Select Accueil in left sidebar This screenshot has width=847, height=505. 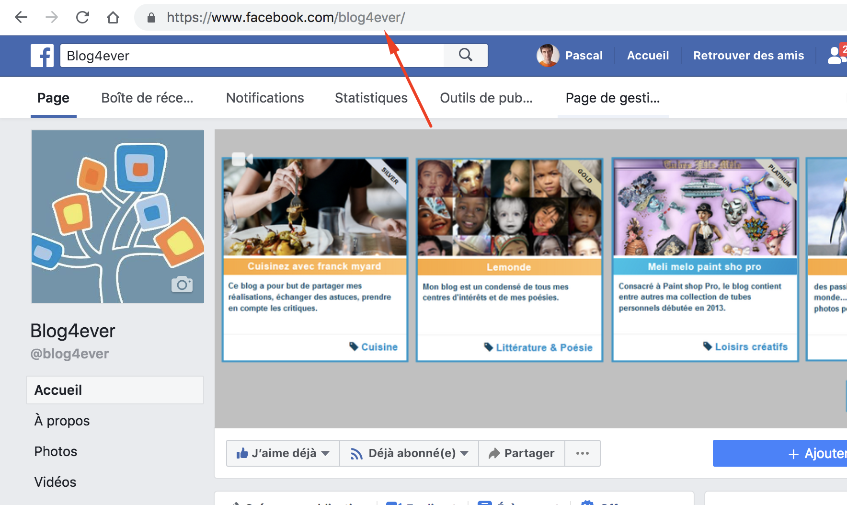[115, 390]
